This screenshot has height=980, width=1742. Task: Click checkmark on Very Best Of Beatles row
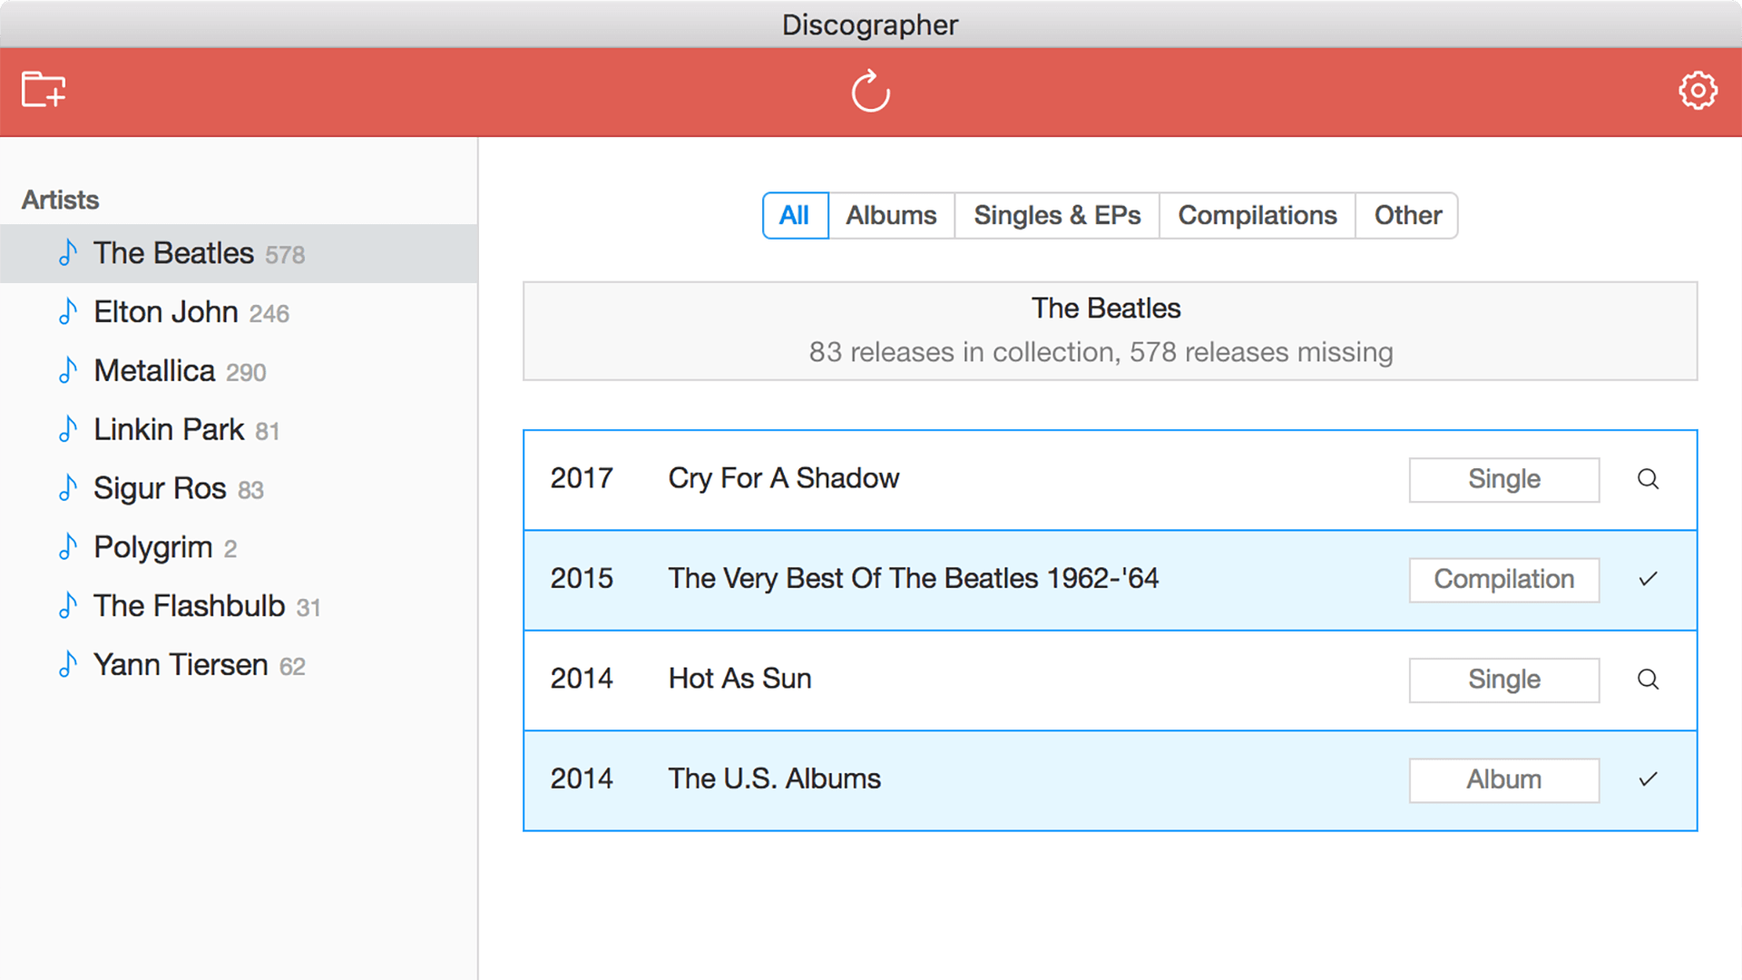tap(1648, 579)
